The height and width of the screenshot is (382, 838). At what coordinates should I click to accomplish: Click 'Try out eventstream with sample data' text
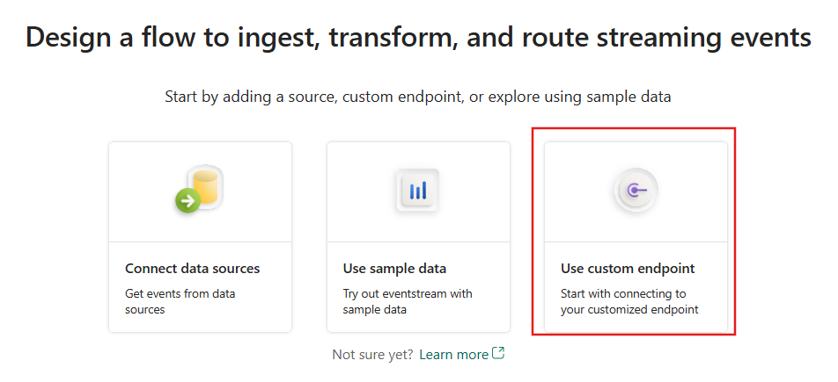pos(408,301)
